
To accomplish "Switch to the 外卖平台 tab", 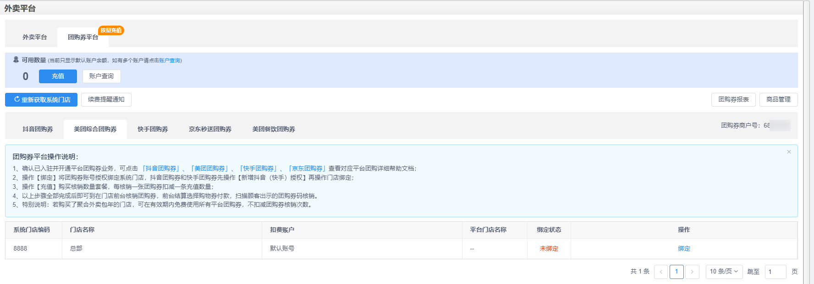I will pyautogui.click(x=35, y=37).
